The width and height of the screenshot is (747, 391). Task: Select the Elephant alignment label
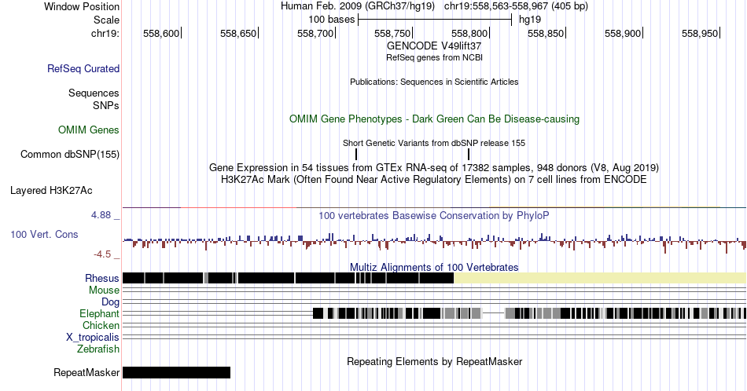[99, 313]
